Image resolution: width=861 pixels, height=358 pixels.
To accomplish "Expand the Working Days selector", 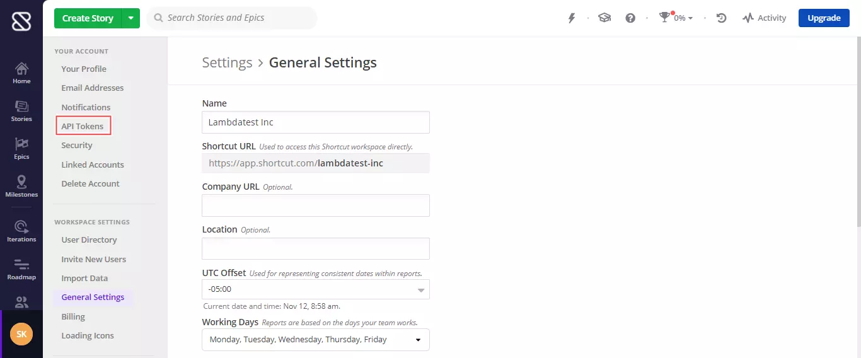I will pos(315,340).
